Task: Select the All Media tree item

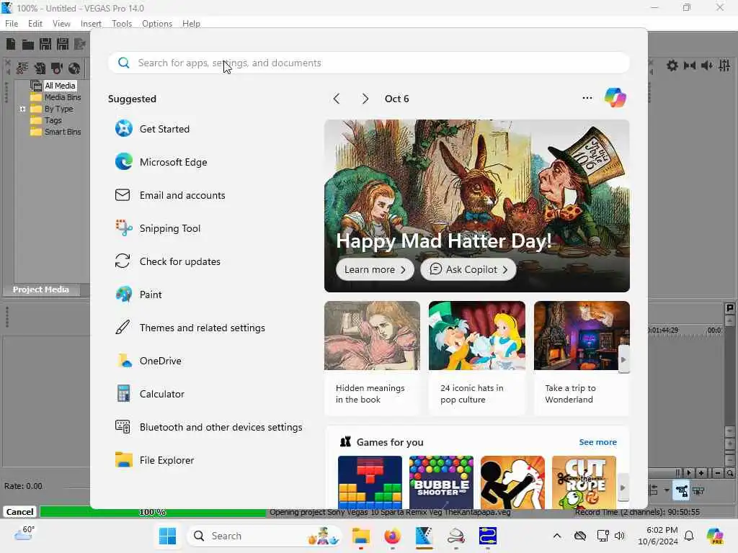Action: click(60, 86)
